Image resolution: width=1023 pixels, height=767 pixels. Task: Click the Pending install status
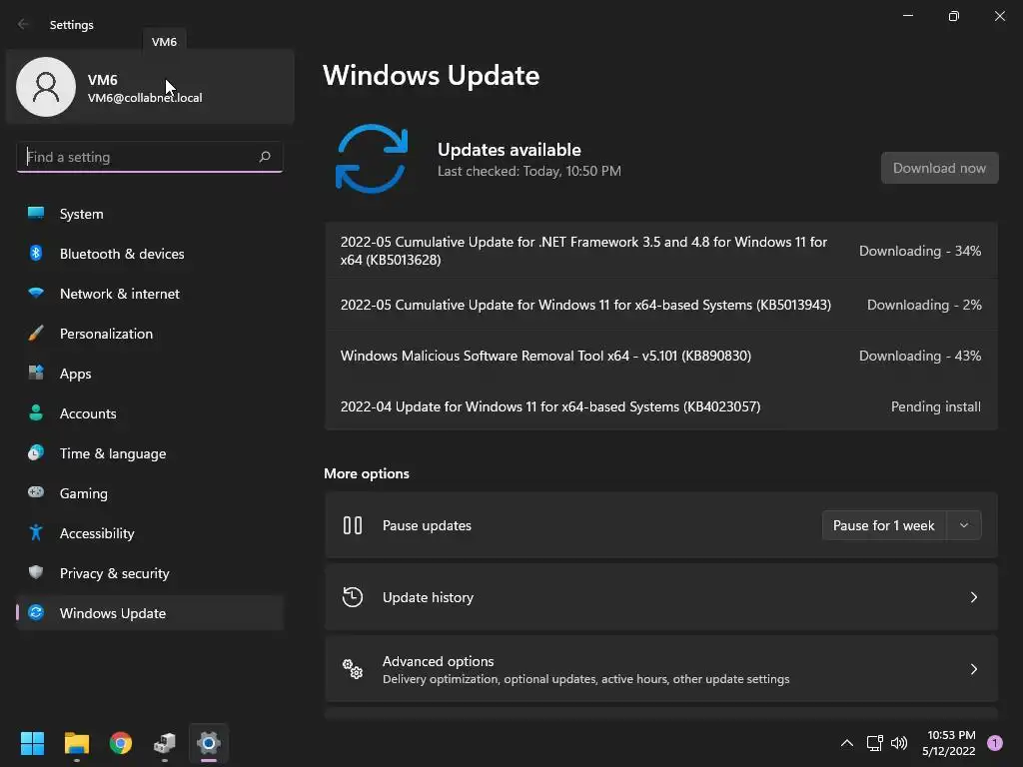[x=935, y=406]
